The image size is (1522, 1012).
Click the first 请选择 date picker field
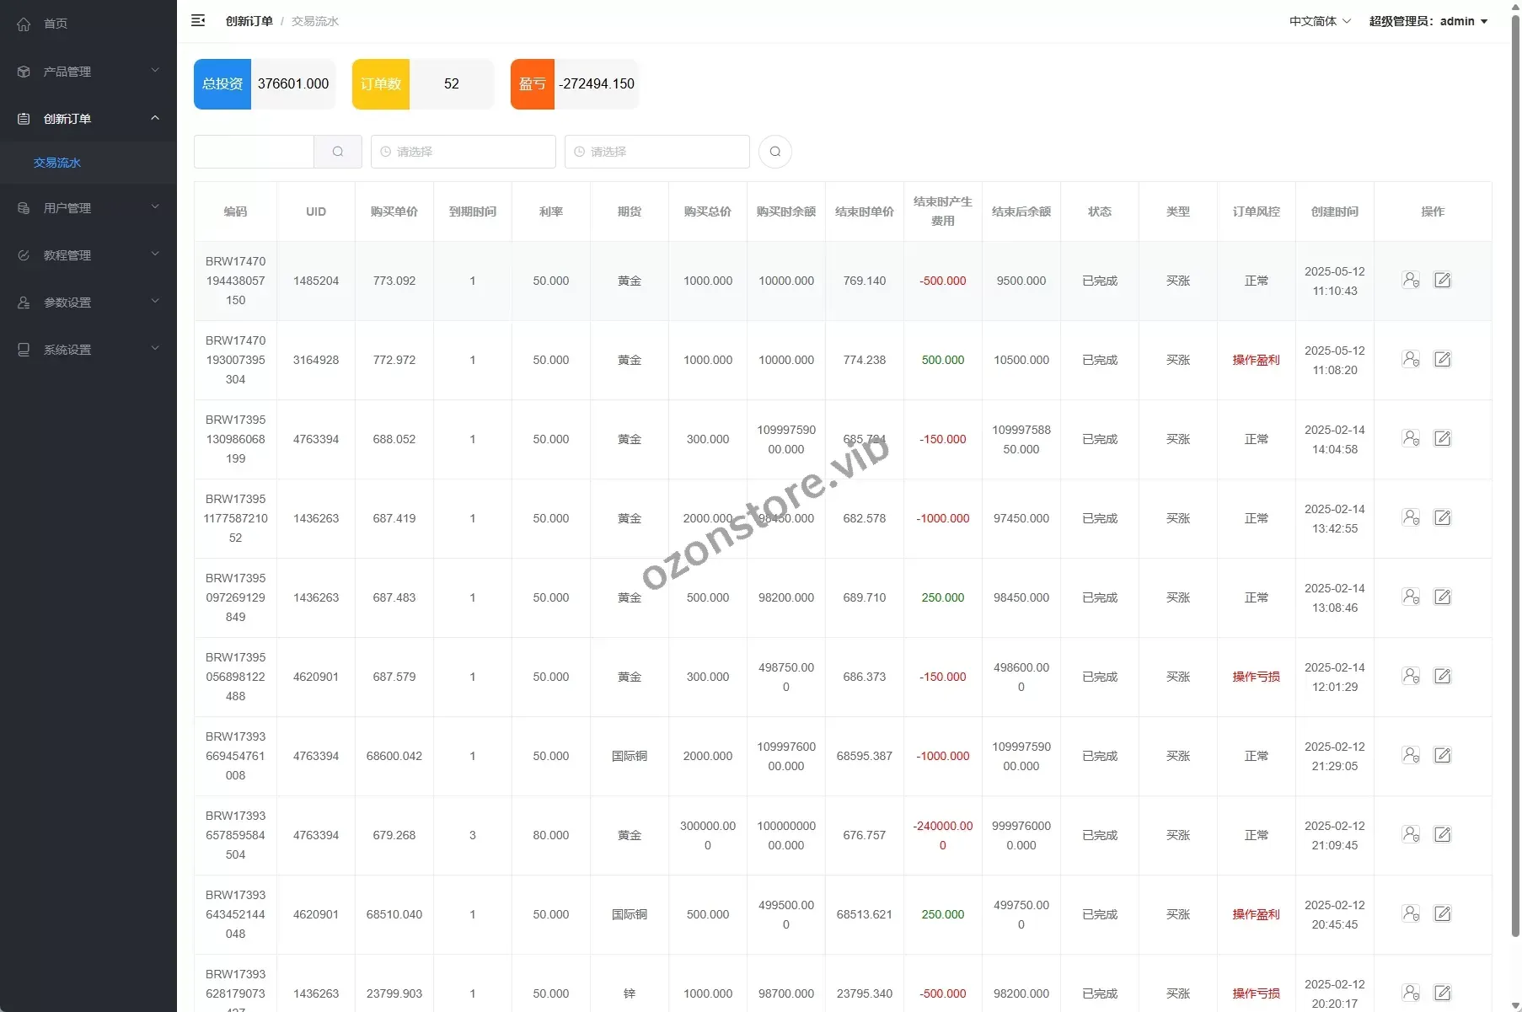coord(464,152)
